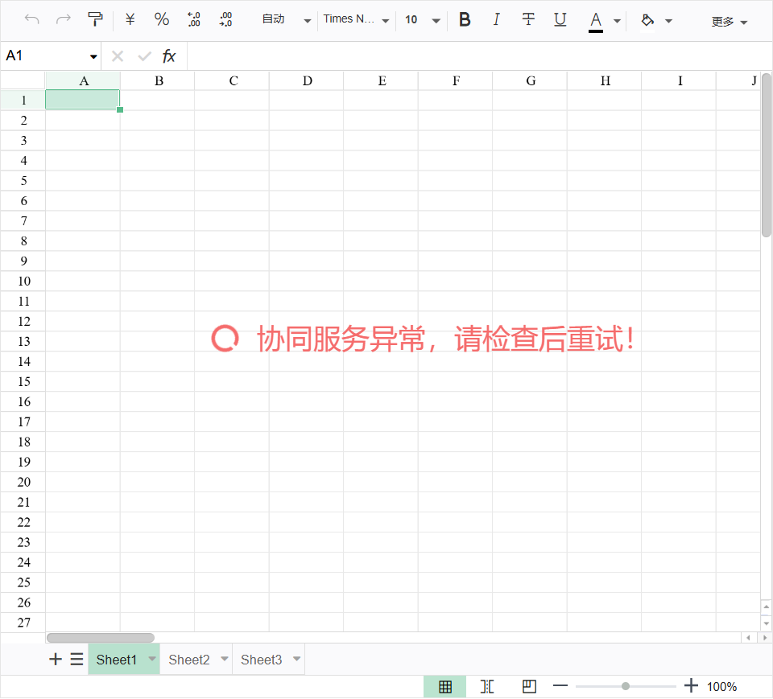
Task: Open Sheet1 tab options arrow
Action: 152,659
